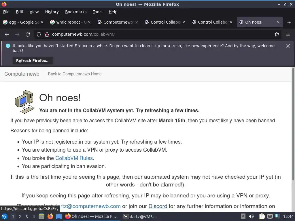Open the History menu
The width and height of the screenshot is (295, 221).
(52, 12)
